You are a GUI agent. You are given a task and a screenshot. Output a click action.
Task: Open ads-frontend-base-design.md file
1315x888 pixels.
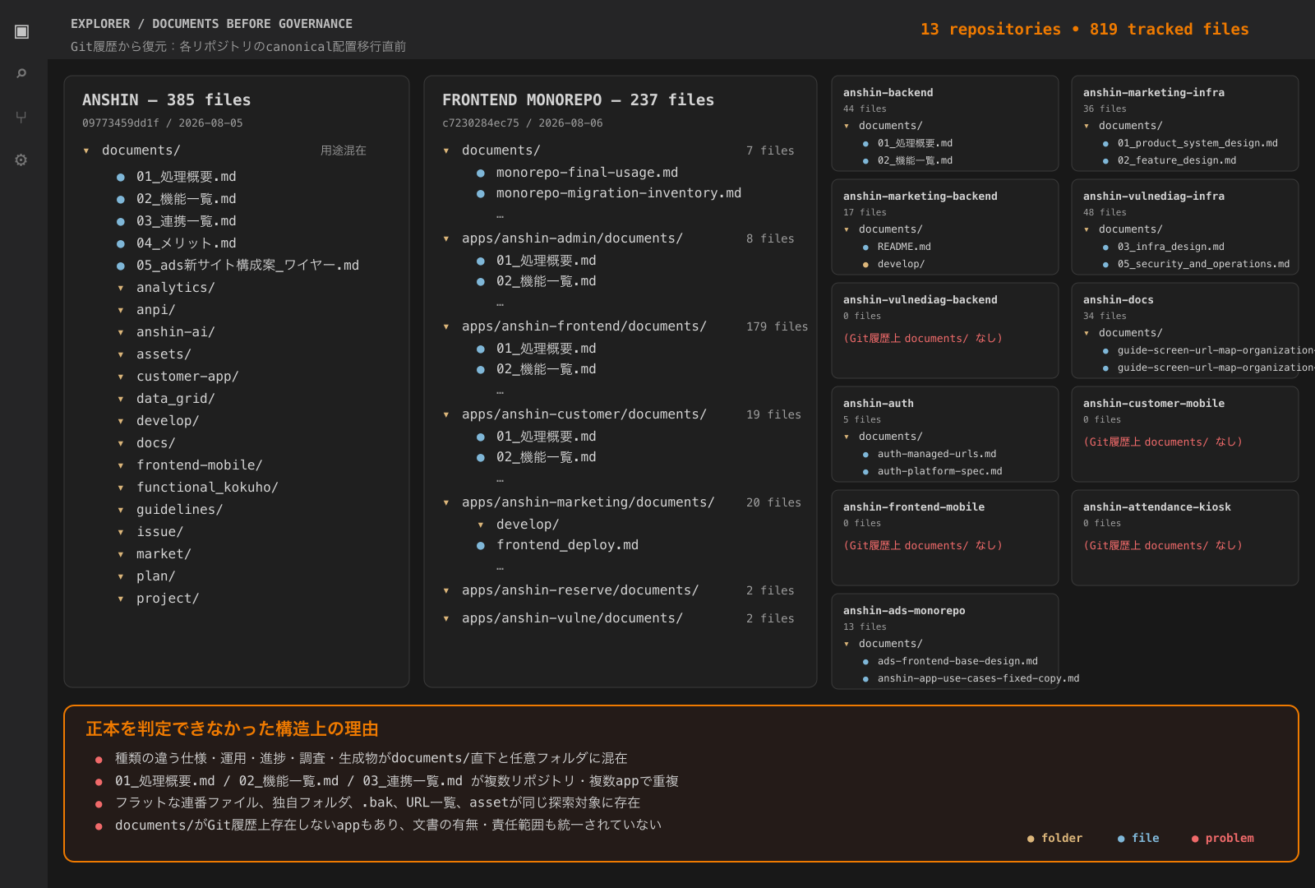(x=957, y=661)
